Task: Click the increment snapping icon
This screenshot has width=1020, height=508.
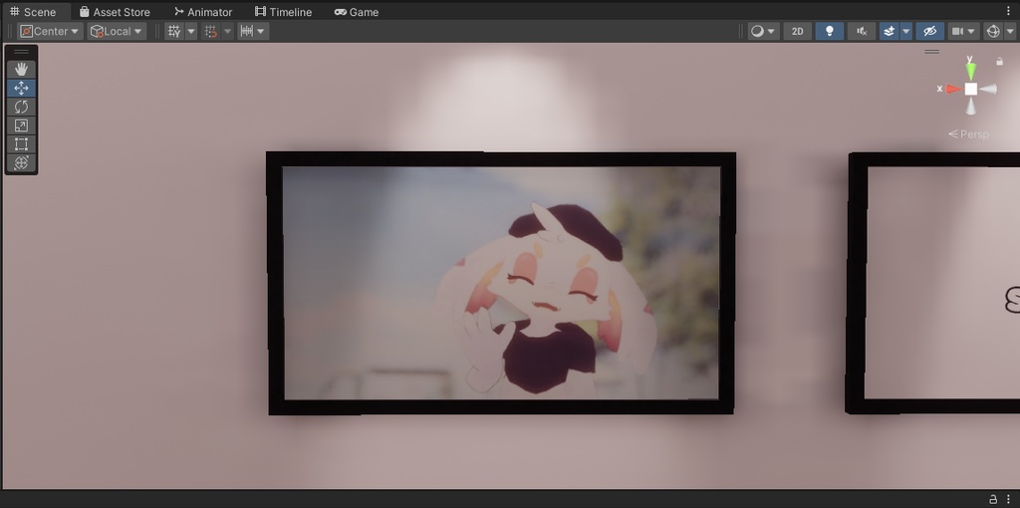Action: coord(247,31)
